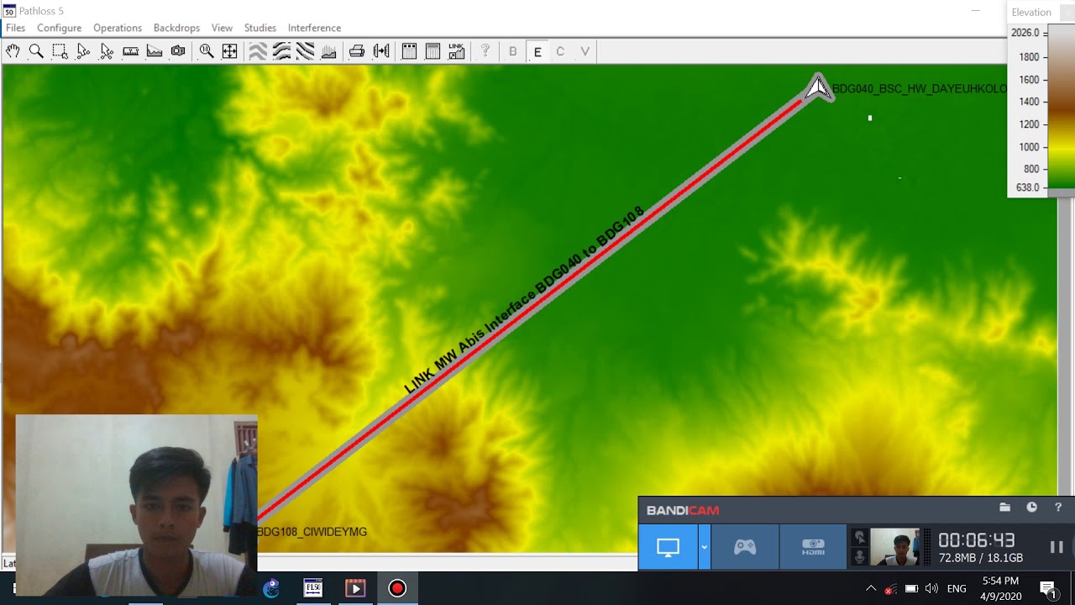Image resolution: width=1075 pixels, height=605 pixels.
Task: Click the question mark help icon
Action: coord(485,51)
